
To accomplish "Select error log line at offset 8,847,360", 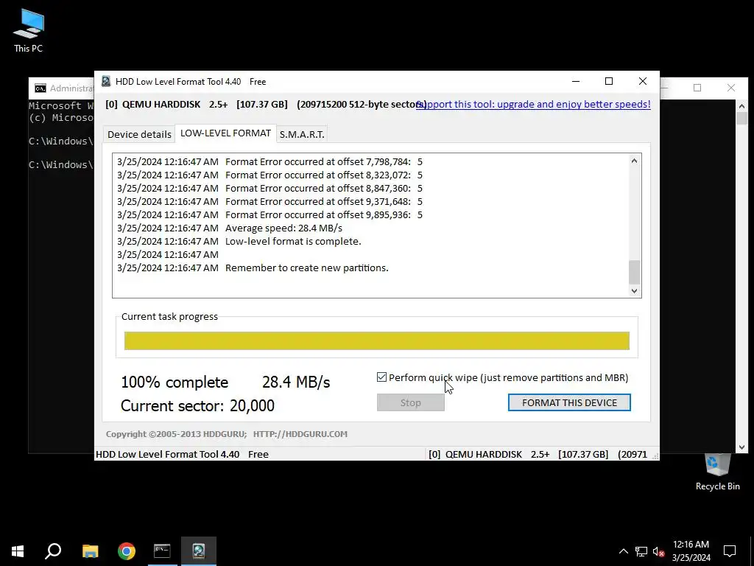I will (269, 188).
